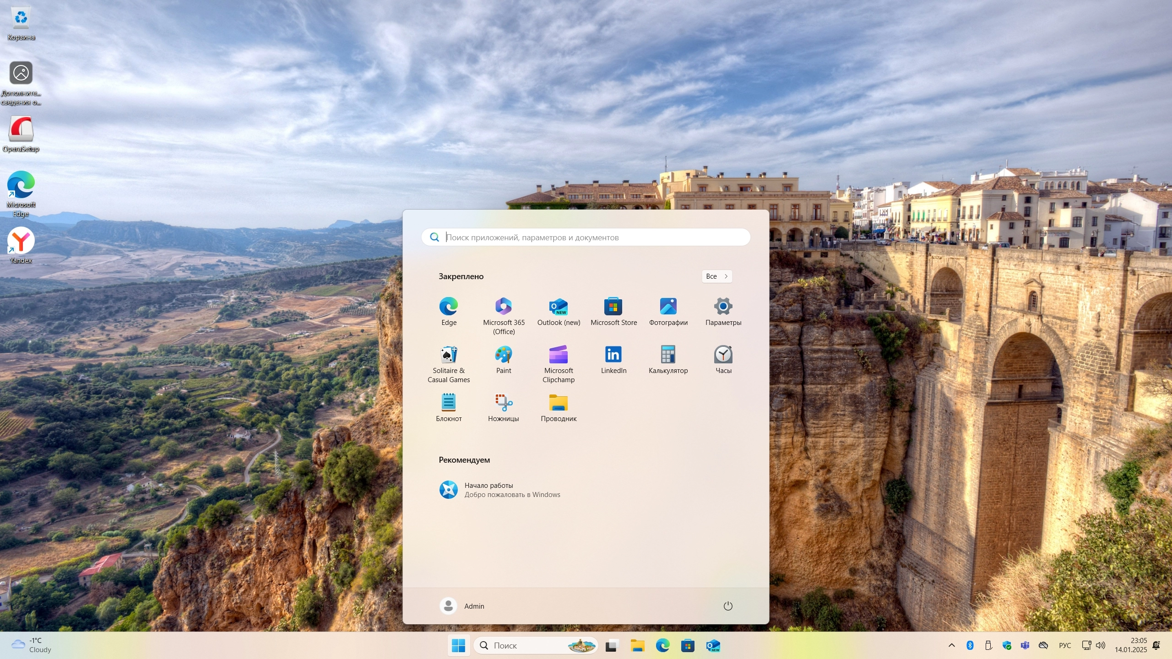Click the Windows Start button
The width and height of the screenshot is (1172, 659).
[458, 645]
